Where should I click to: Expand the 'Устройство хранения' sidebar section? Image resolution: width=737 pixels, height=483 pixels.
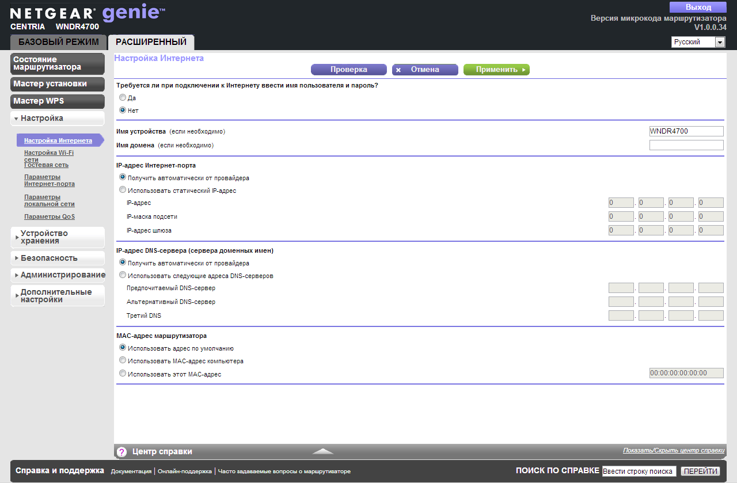tap(58, 237)
